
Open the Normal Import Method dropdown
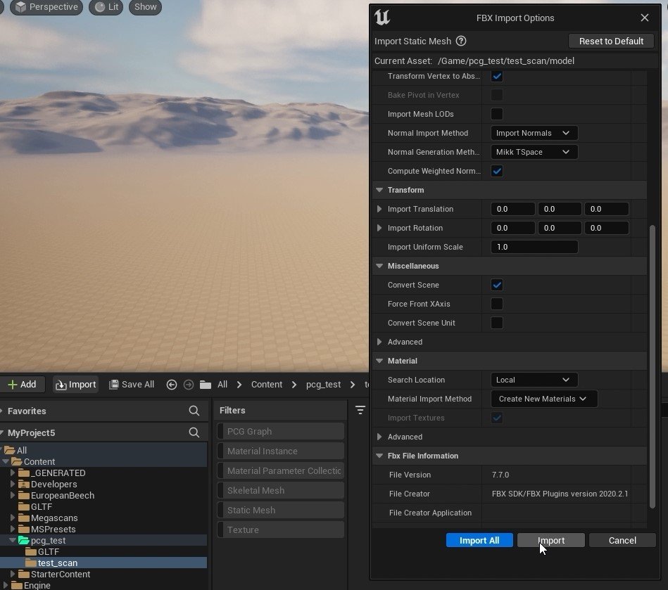coord(533,132)
